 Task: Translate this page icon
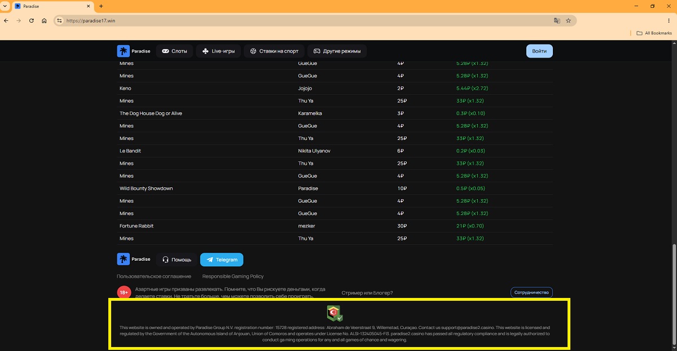click(x=557, y=20)
